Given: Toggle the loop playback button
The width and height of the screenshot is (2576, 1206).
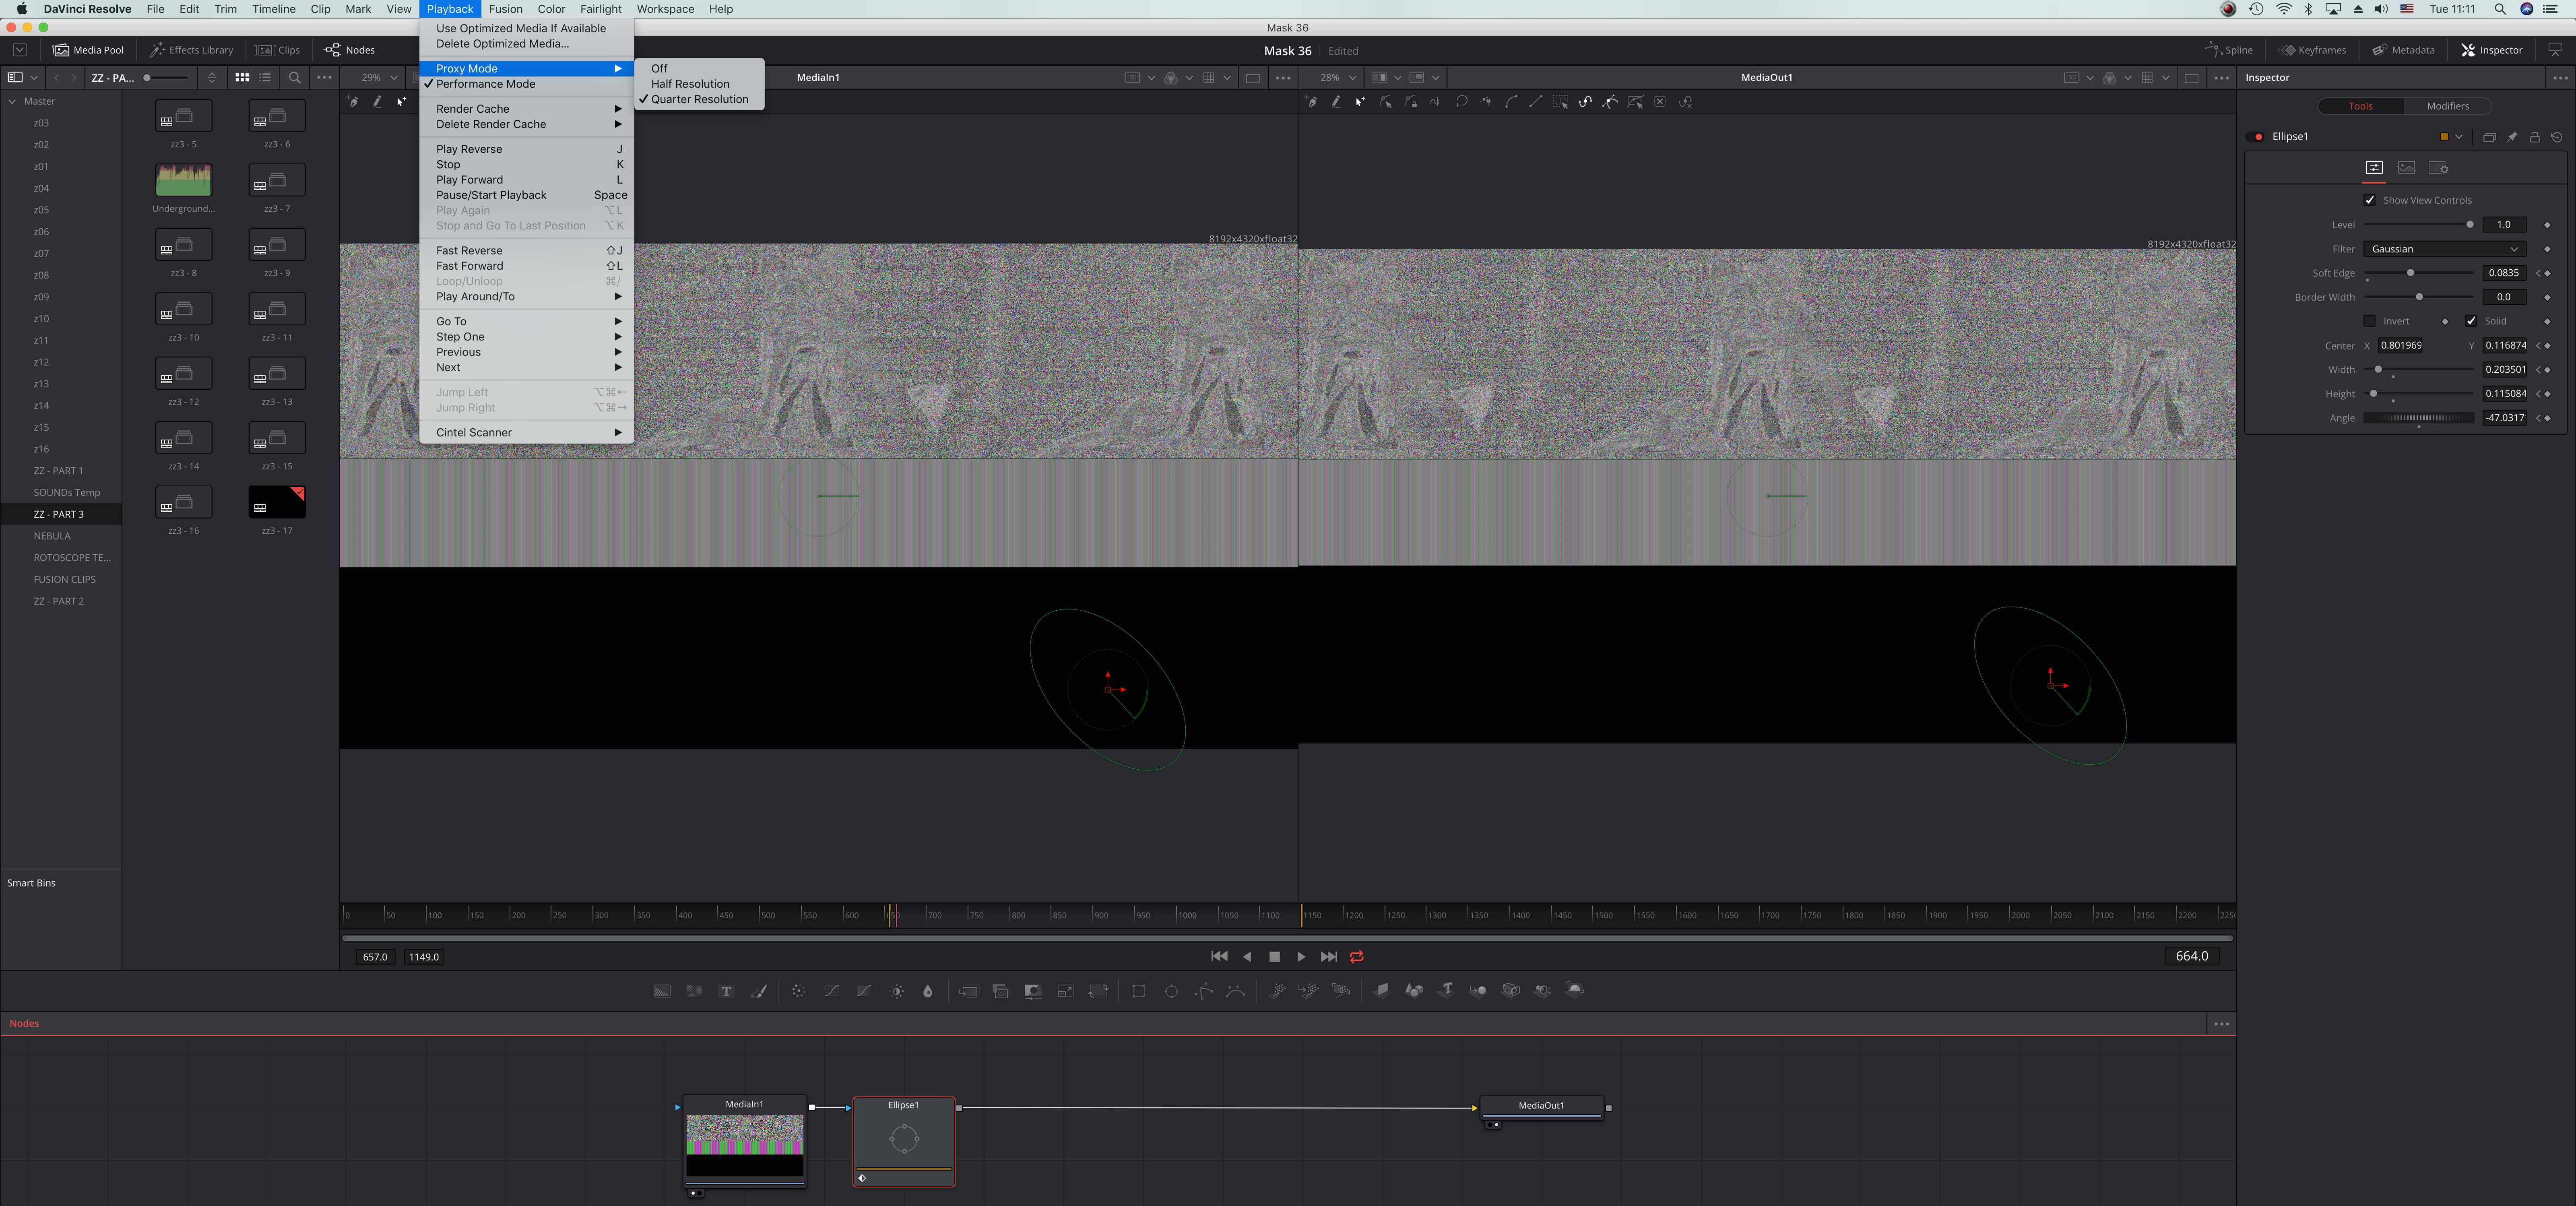Looking at the screenshot, I should pyautogui.click(x=1356, y=957).
